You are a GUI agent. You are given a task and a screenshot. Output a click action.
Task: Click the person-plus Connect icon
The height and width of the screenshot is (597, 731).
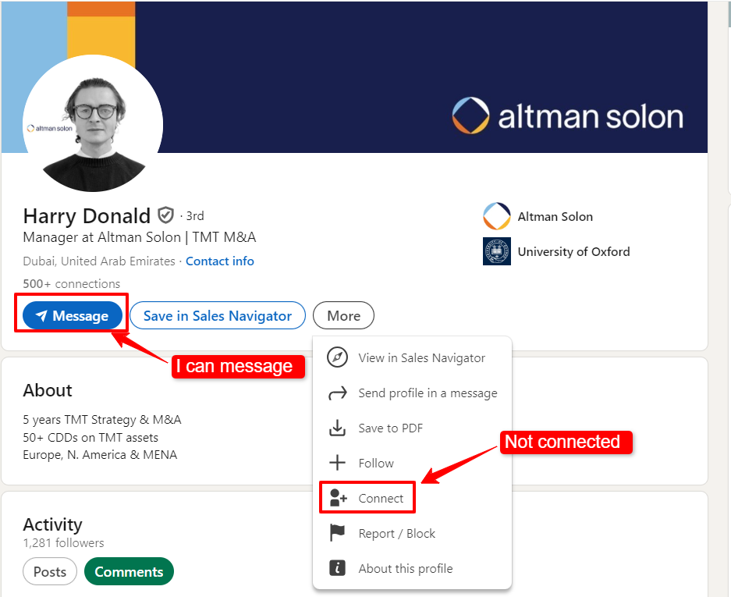click(338, 498)
